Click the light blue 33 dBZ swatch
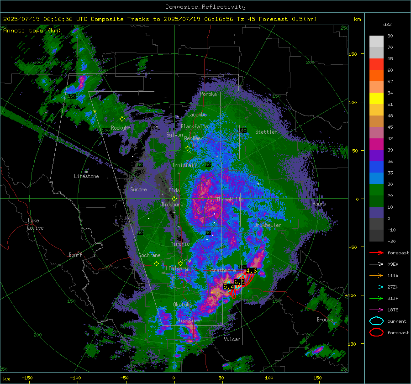This screenshot has width=411, height=384. point(376,179)
